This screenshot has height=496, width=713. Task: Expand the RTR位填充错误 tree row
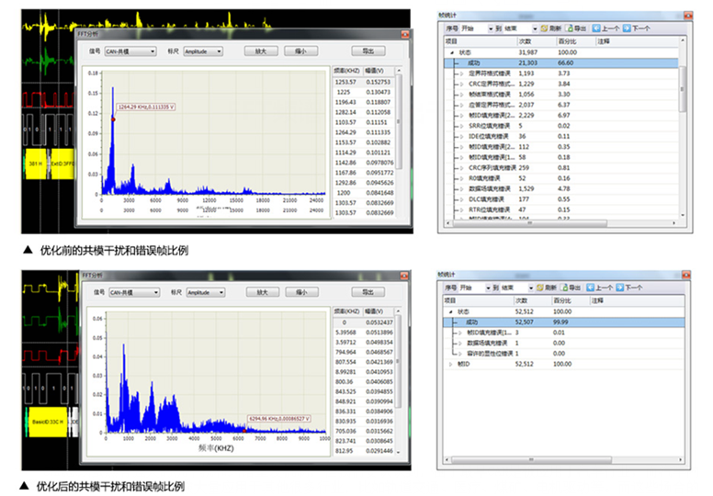(x=461, y=209)
